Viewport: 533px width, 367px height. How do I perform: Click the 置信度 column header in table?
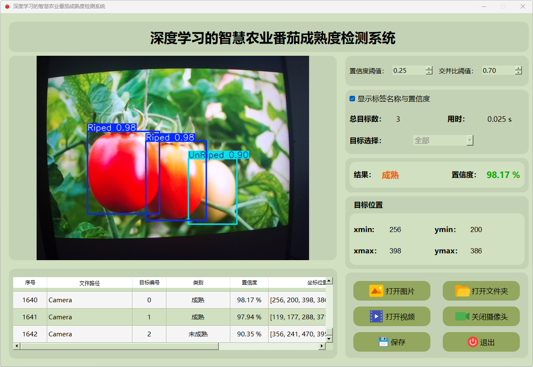(x=249, y=283)
